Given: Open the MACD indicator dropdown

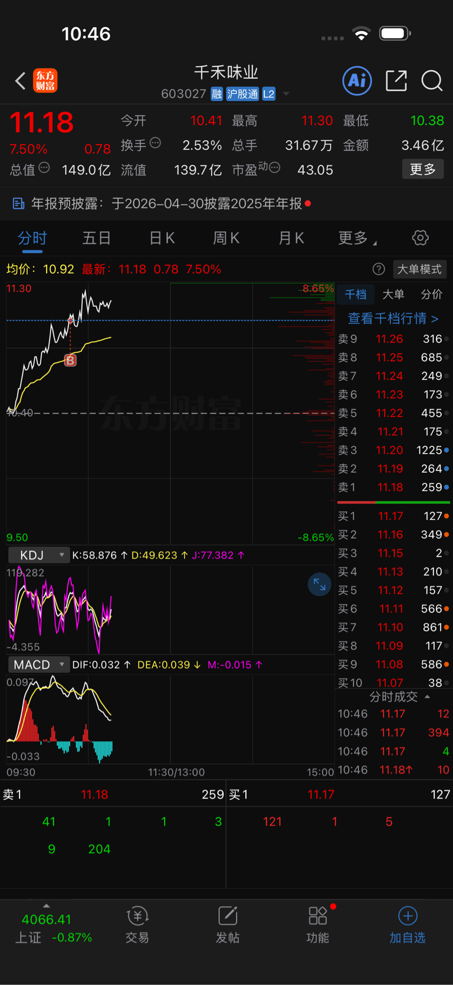Looking at the screenshot, I should pyautogui.click(x=38, y=665).
